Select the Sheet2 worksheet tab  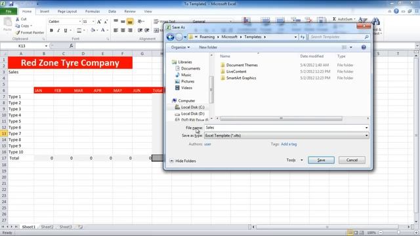[47, 227]
